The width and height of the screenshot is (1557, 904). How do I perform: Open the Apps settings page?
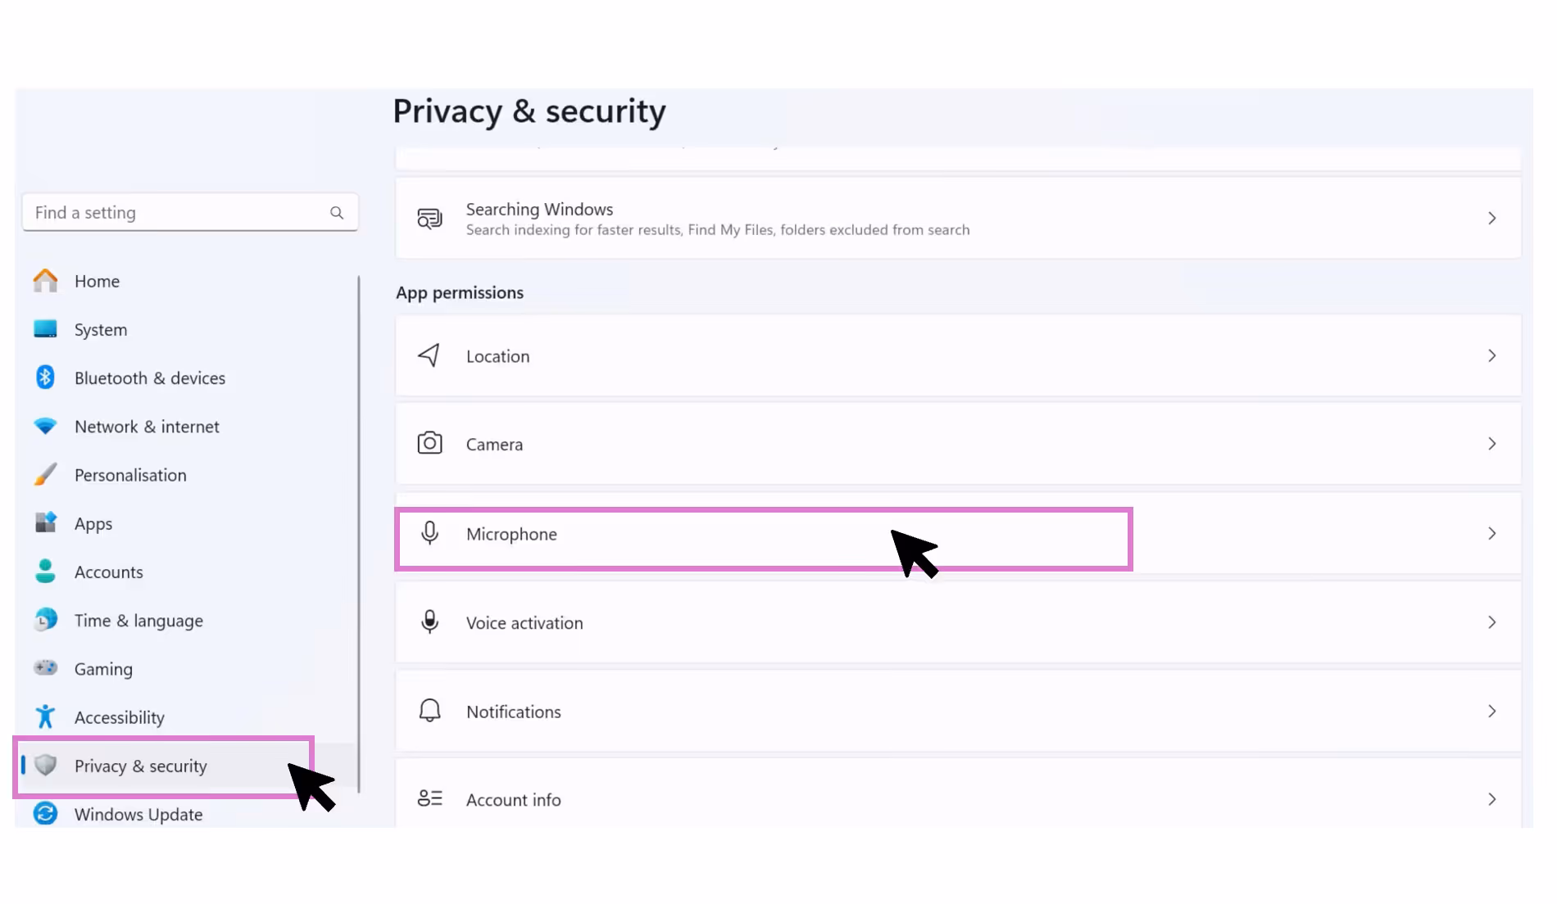[x=92, y=523]
